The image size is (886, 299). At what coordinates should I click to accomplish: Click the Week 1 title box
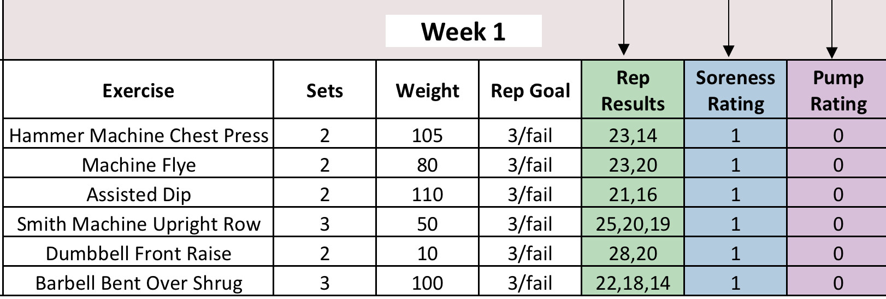point(463,31)
